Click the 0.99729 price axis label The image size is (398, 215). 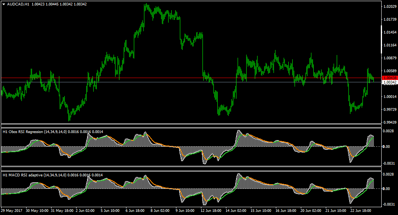tap(390, 109)
